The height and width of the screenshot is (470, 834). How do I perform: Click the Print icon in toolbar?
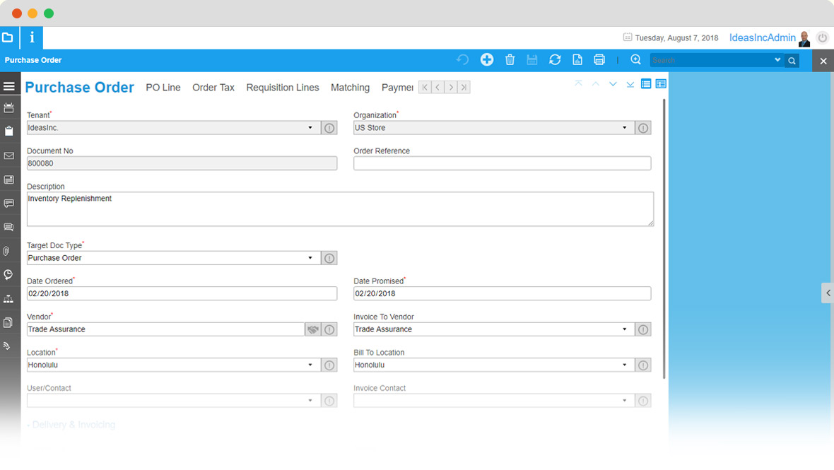pos(599,59)
